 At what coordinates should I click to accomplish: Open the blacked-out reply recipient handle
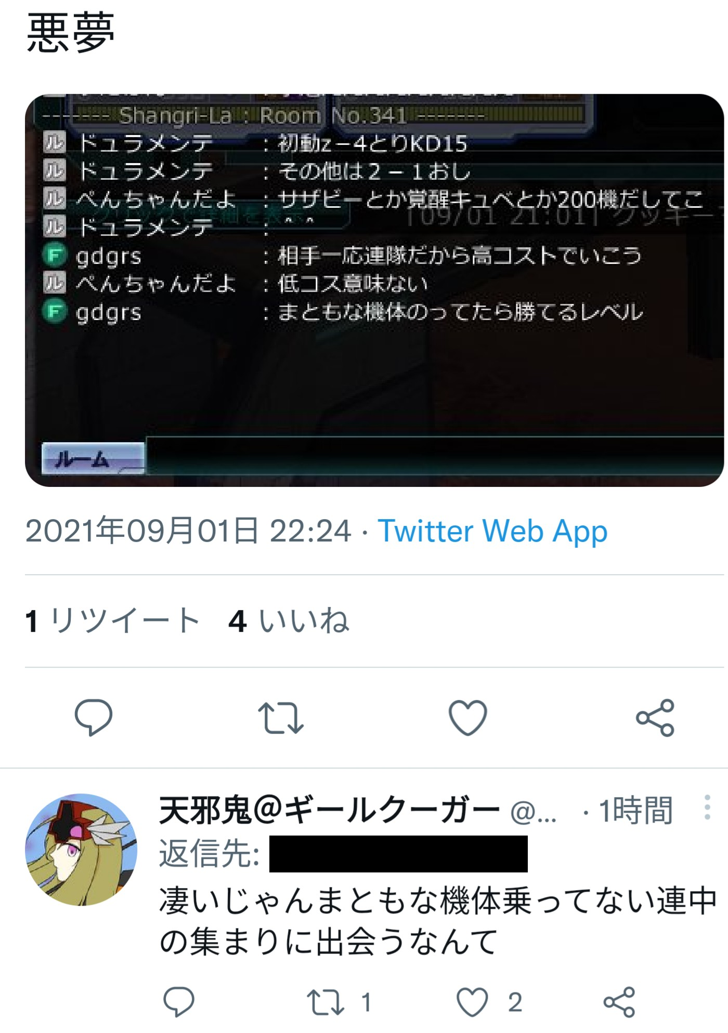click(398, 854)
